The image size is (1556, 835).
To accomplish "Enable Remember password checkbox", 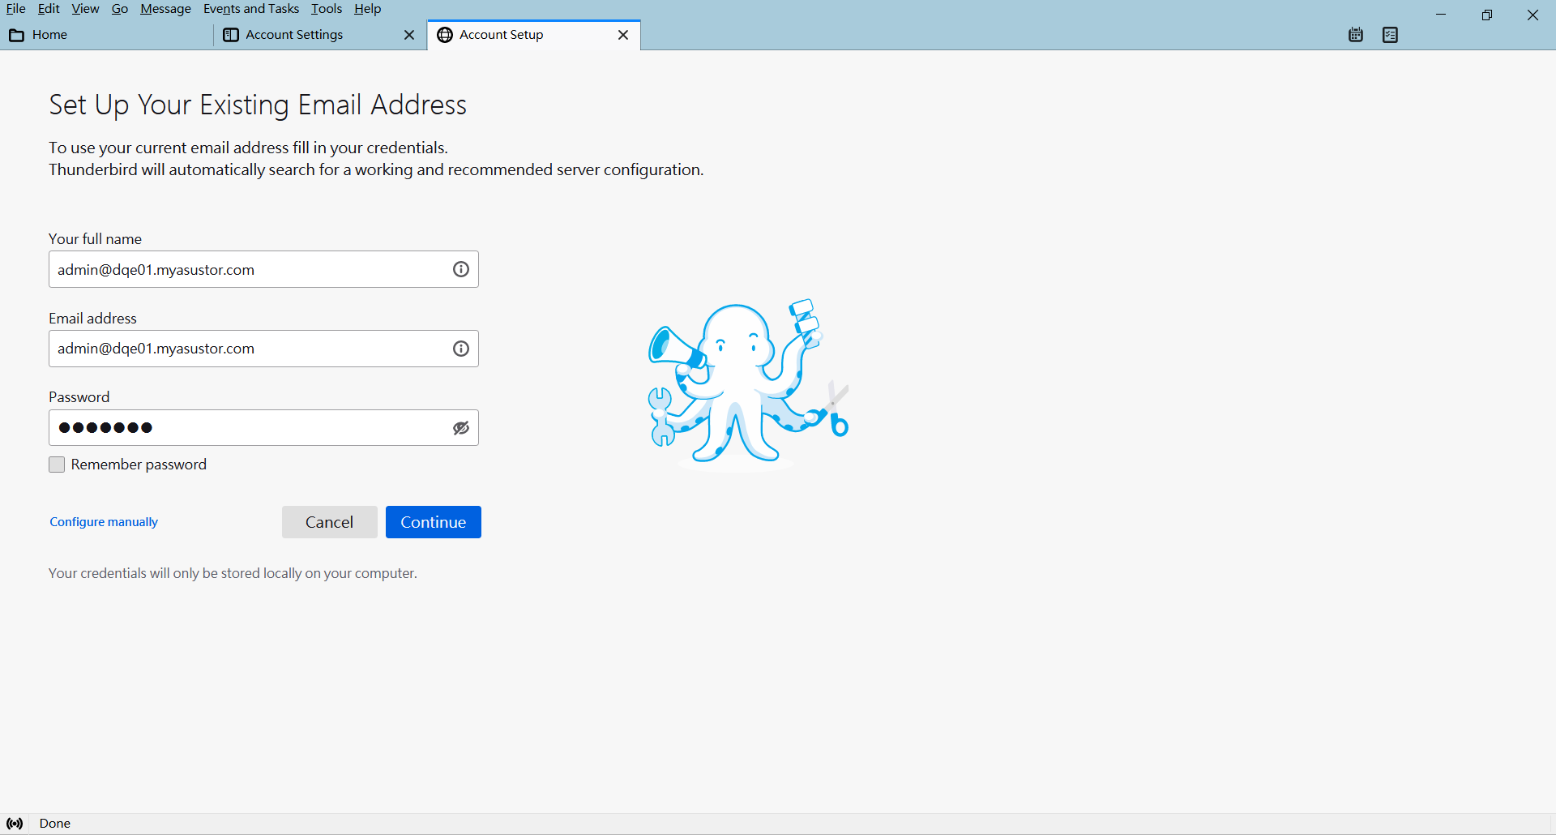I will [57, 465].
